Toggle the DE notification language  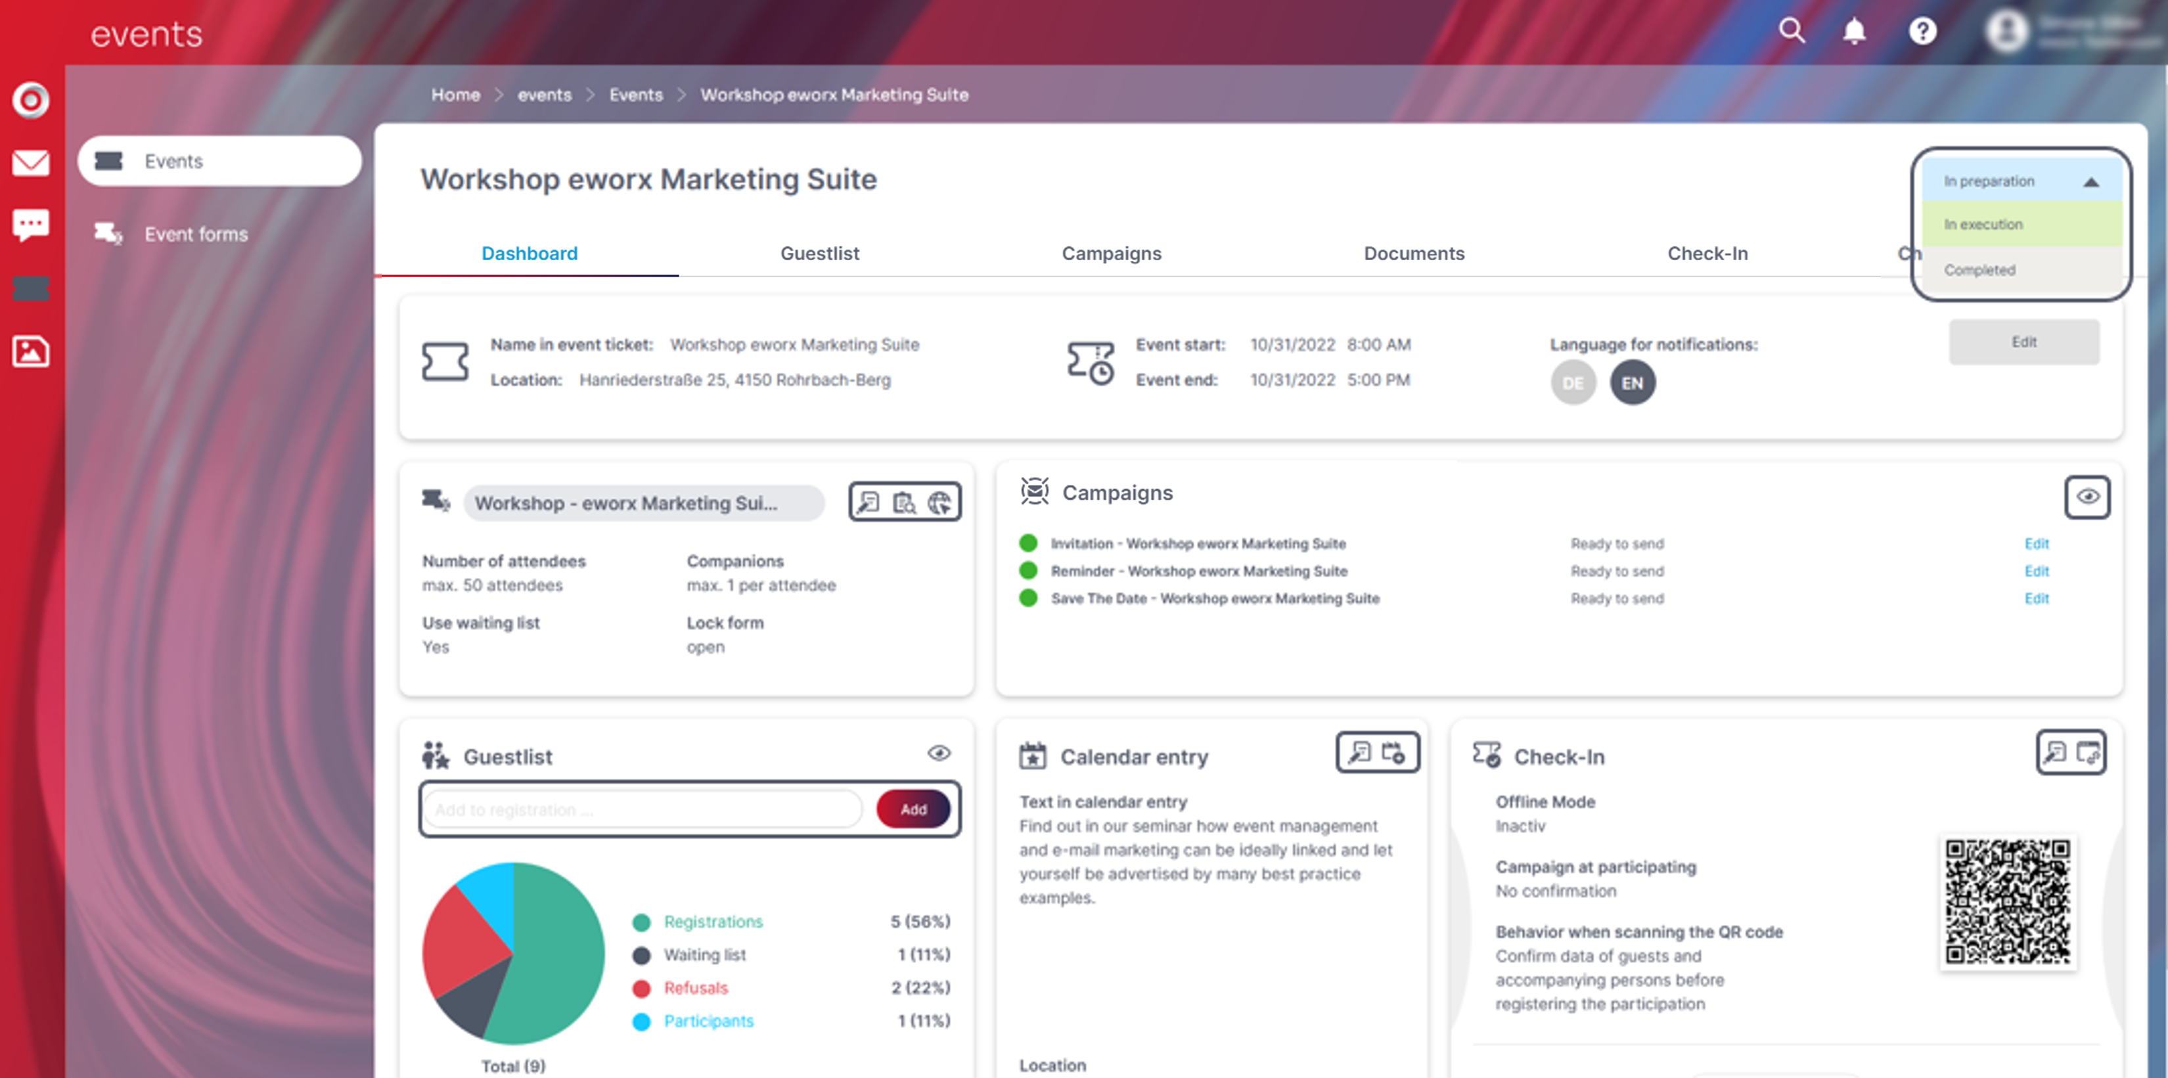click(x=1573, y=383)
